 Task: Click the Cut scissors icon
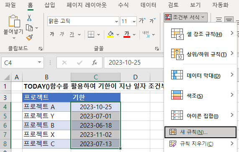[29, 18]
